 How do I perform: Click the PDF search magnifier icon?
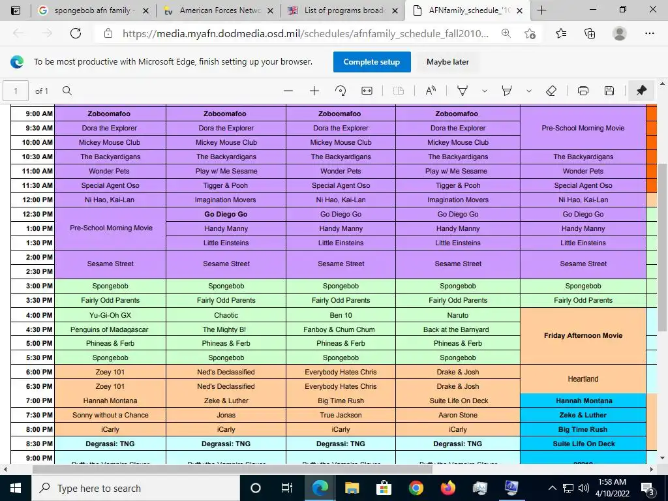click(67, 91)
